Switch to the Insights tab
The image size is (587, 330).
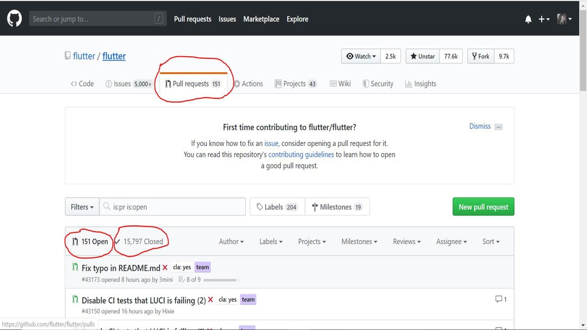pyautogui.click(x=421, y=84)
